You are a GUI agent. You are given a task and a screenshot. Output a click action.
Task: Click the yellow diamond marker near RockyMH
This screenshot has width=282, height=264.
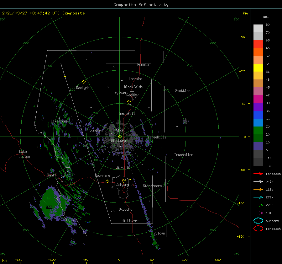tap(84, 82)
